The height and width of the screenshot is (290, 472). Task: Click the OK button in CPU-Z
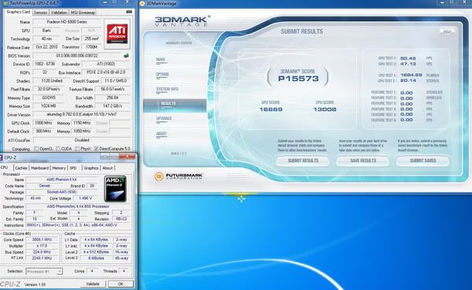coord(120,284)
